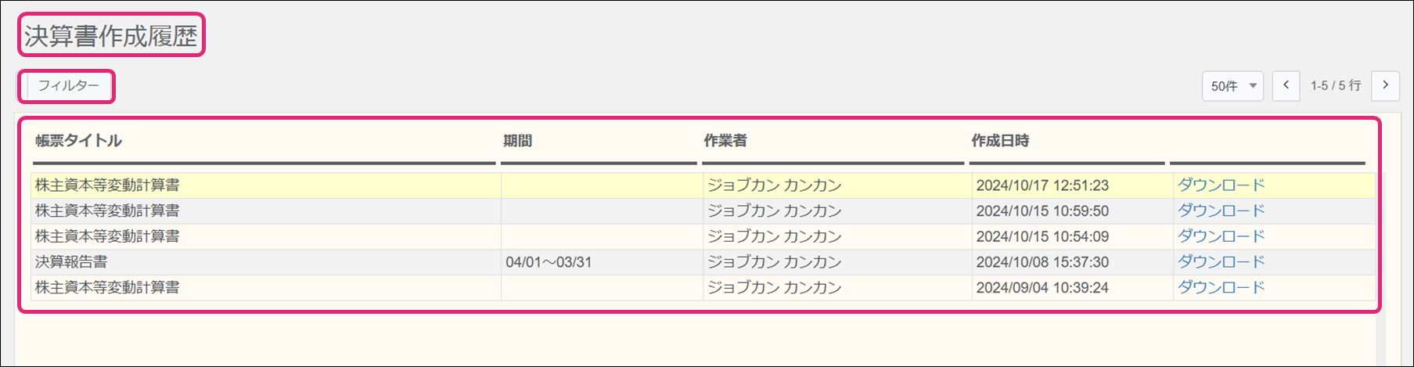Viewport: 1414px width, 367px height.
Task: Sort by 作成日時 column header
Action: [x=1000, y=141]
